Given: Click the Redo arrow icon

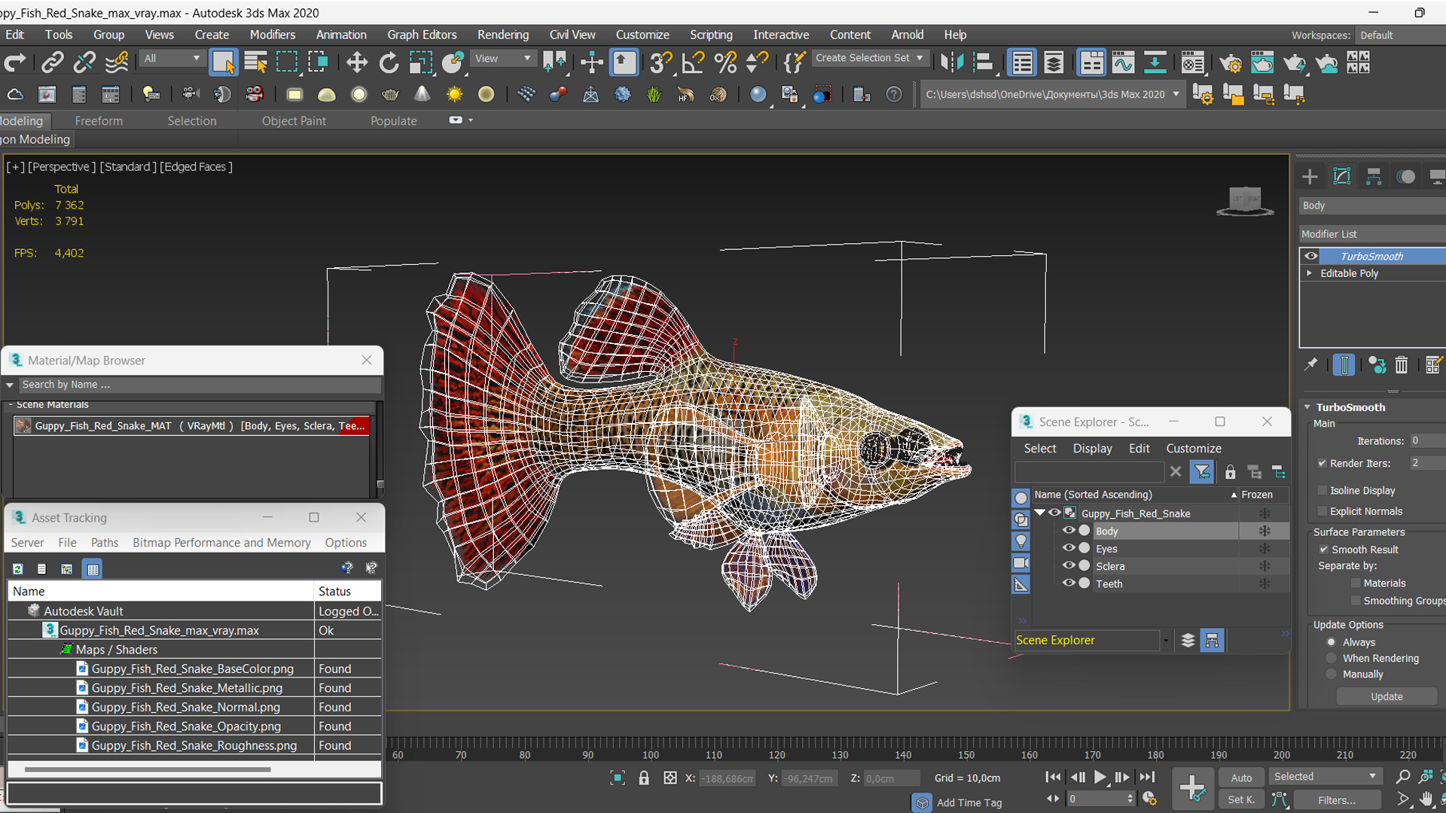Looking at the screenshot, I should [x=15, y=62].
